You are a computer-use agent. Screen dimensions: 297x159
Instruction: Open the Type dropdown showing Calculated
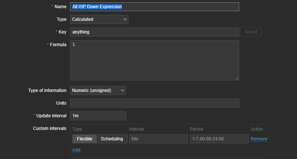coord(99,19)
